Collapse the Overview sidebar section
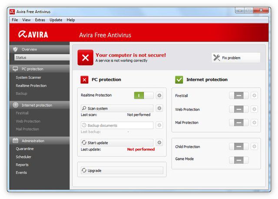278x199 pixels. (x=40, y=49)
